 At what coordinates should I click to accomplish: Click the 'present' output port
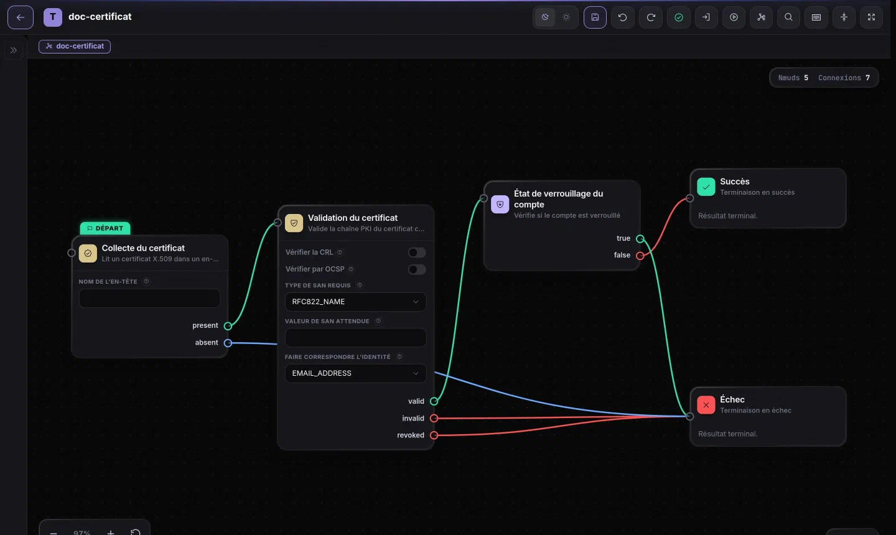coord(228,326)
